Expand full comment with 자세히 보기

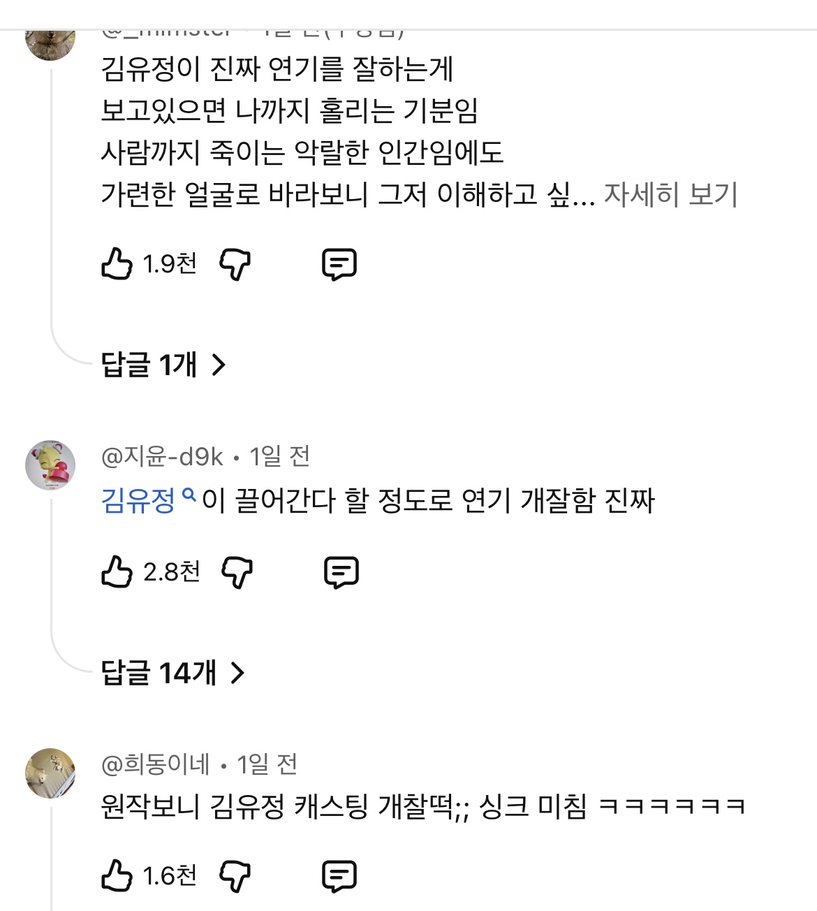[x=670, y=194]
